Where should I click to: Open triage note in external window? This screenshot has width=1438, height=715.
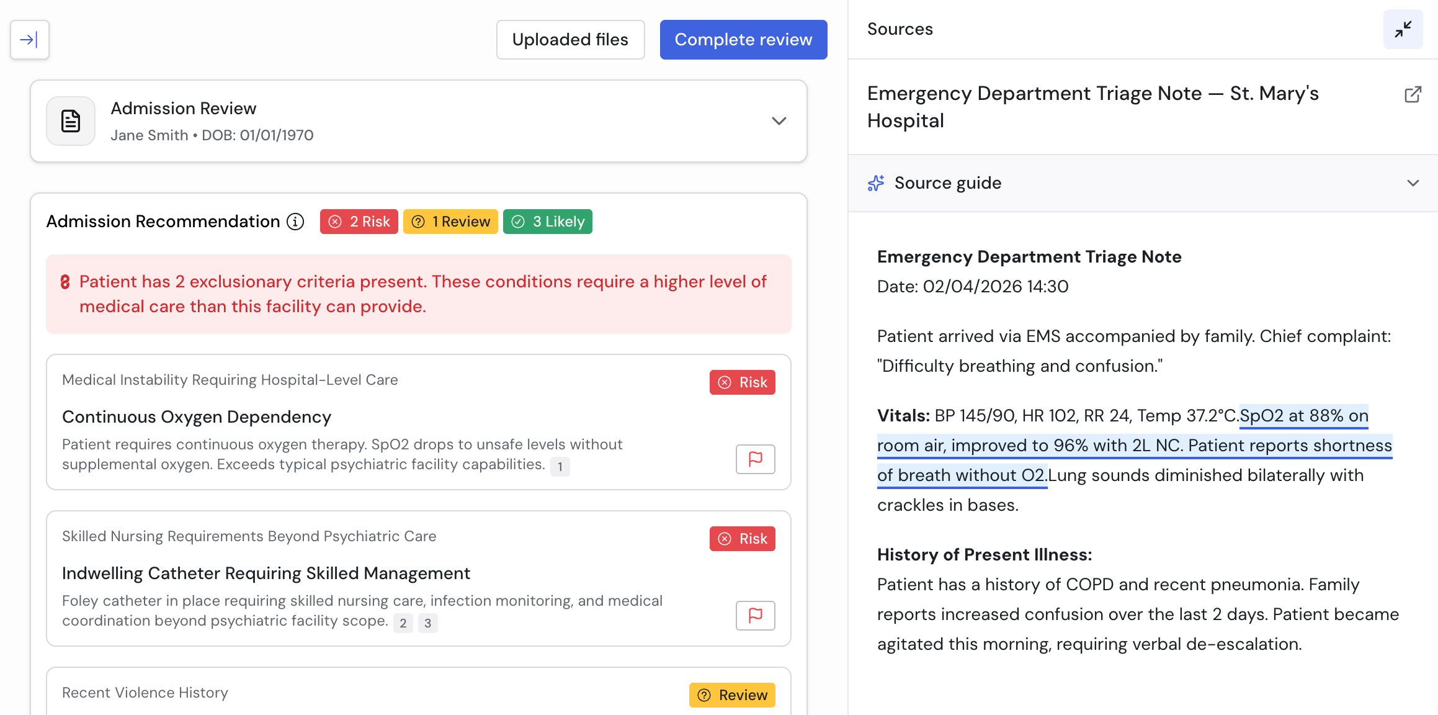(1413, 94)
